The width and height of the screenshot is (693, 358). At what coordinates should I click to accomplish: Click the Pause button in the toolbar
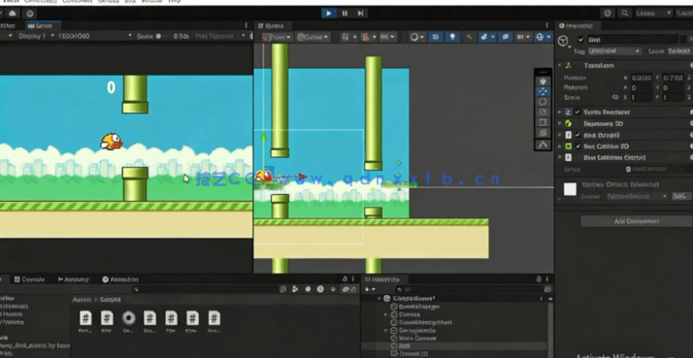tap(345, 14)
